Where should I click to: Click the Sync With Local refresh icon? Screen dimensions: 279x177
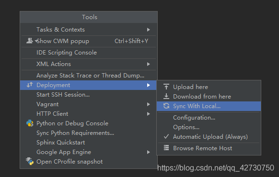point(166,106)
